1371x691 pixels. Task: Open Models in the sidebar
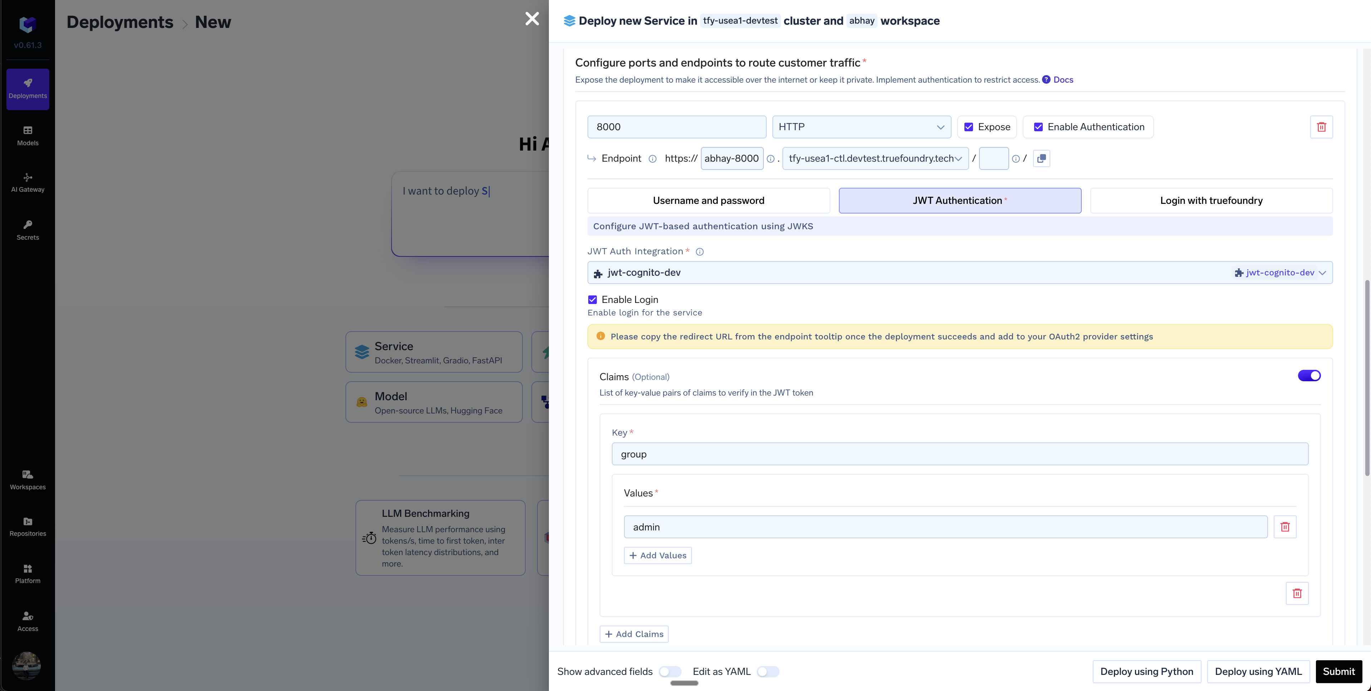[x=28, y=136]
